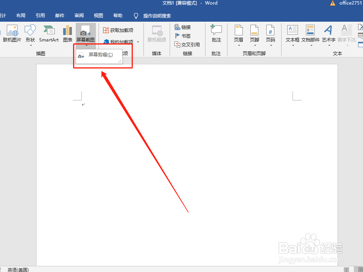The height and width of the screenshot is (272, 363).
Task: Insert a 批注 (Comment)
Action: click(x=216, y=34)
